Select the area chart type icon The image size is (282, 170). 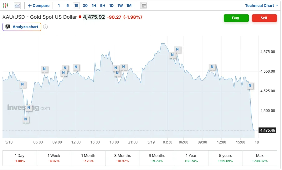pos(17,6)
